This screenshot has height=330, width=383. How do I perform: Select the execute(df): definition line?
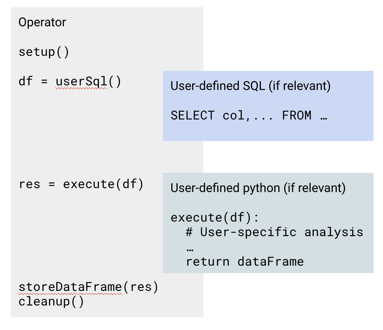coord(215,218)
